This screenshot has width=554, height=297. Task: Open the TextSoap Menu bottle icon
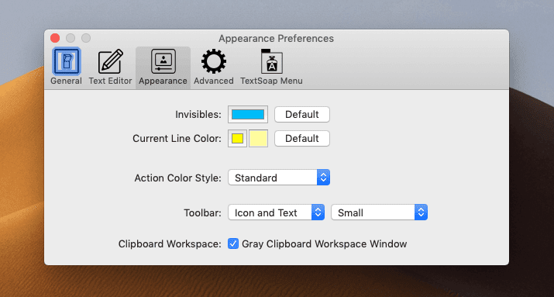tap(271, 61)
